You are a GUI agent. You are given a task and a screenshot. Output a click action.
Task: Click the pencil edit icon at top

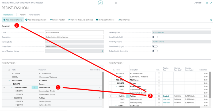(x=100, y=3)
